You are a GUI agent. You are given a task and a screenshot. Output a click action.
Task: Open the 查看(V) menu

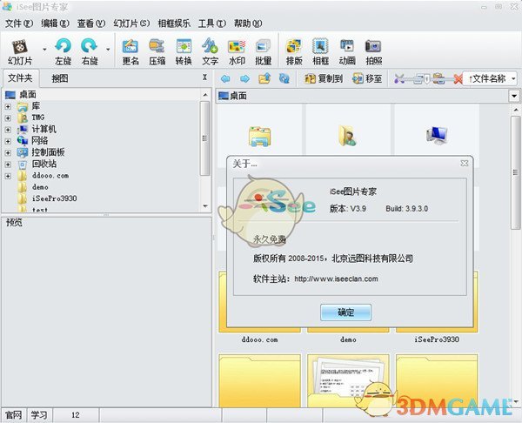[x=91, y=23]
